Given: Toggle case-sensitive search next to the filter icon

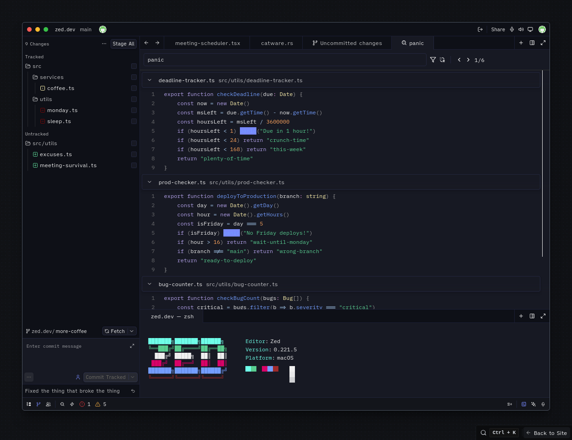Looking at the screenshot, I should (x=442, y=60).
